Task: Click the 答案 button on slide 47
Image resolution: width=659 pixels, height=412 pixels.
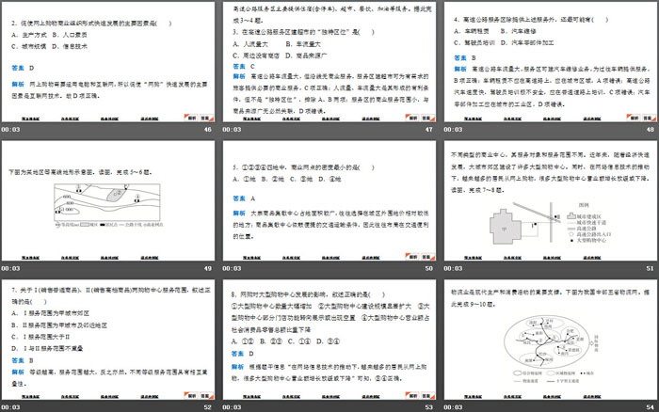Action: click(x=427, y=118)
